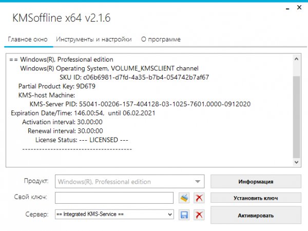The height and width of the screenshot is (231, 308).
Task: Click the License Status LICENSED line
Action: pos(82,140)
